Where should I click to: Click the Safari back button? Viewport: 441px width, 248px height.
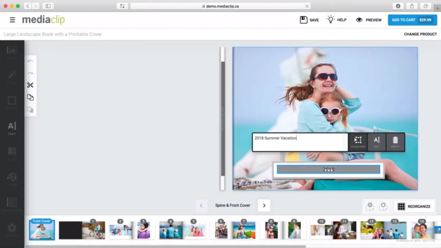[x=28, y=6]
